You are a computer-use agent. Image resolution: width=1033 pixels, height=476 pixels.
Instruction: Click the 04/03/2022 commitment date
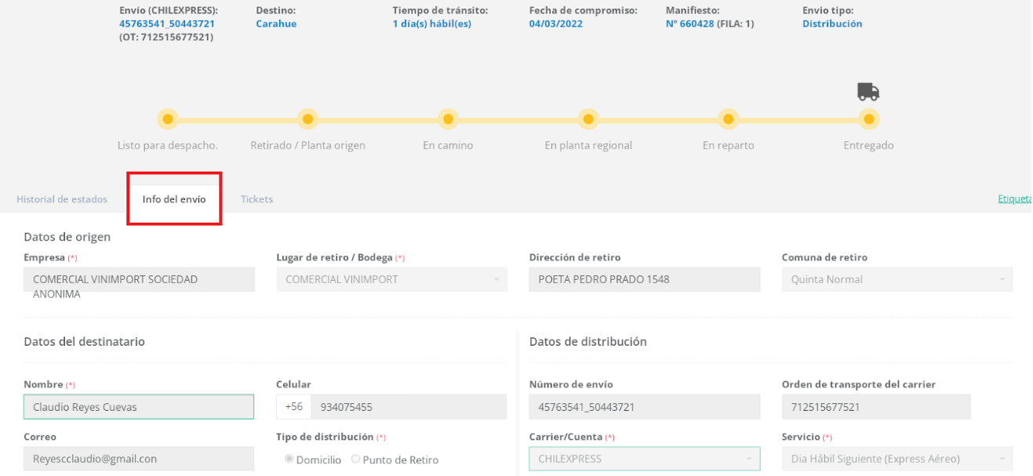tap(555, 24)
